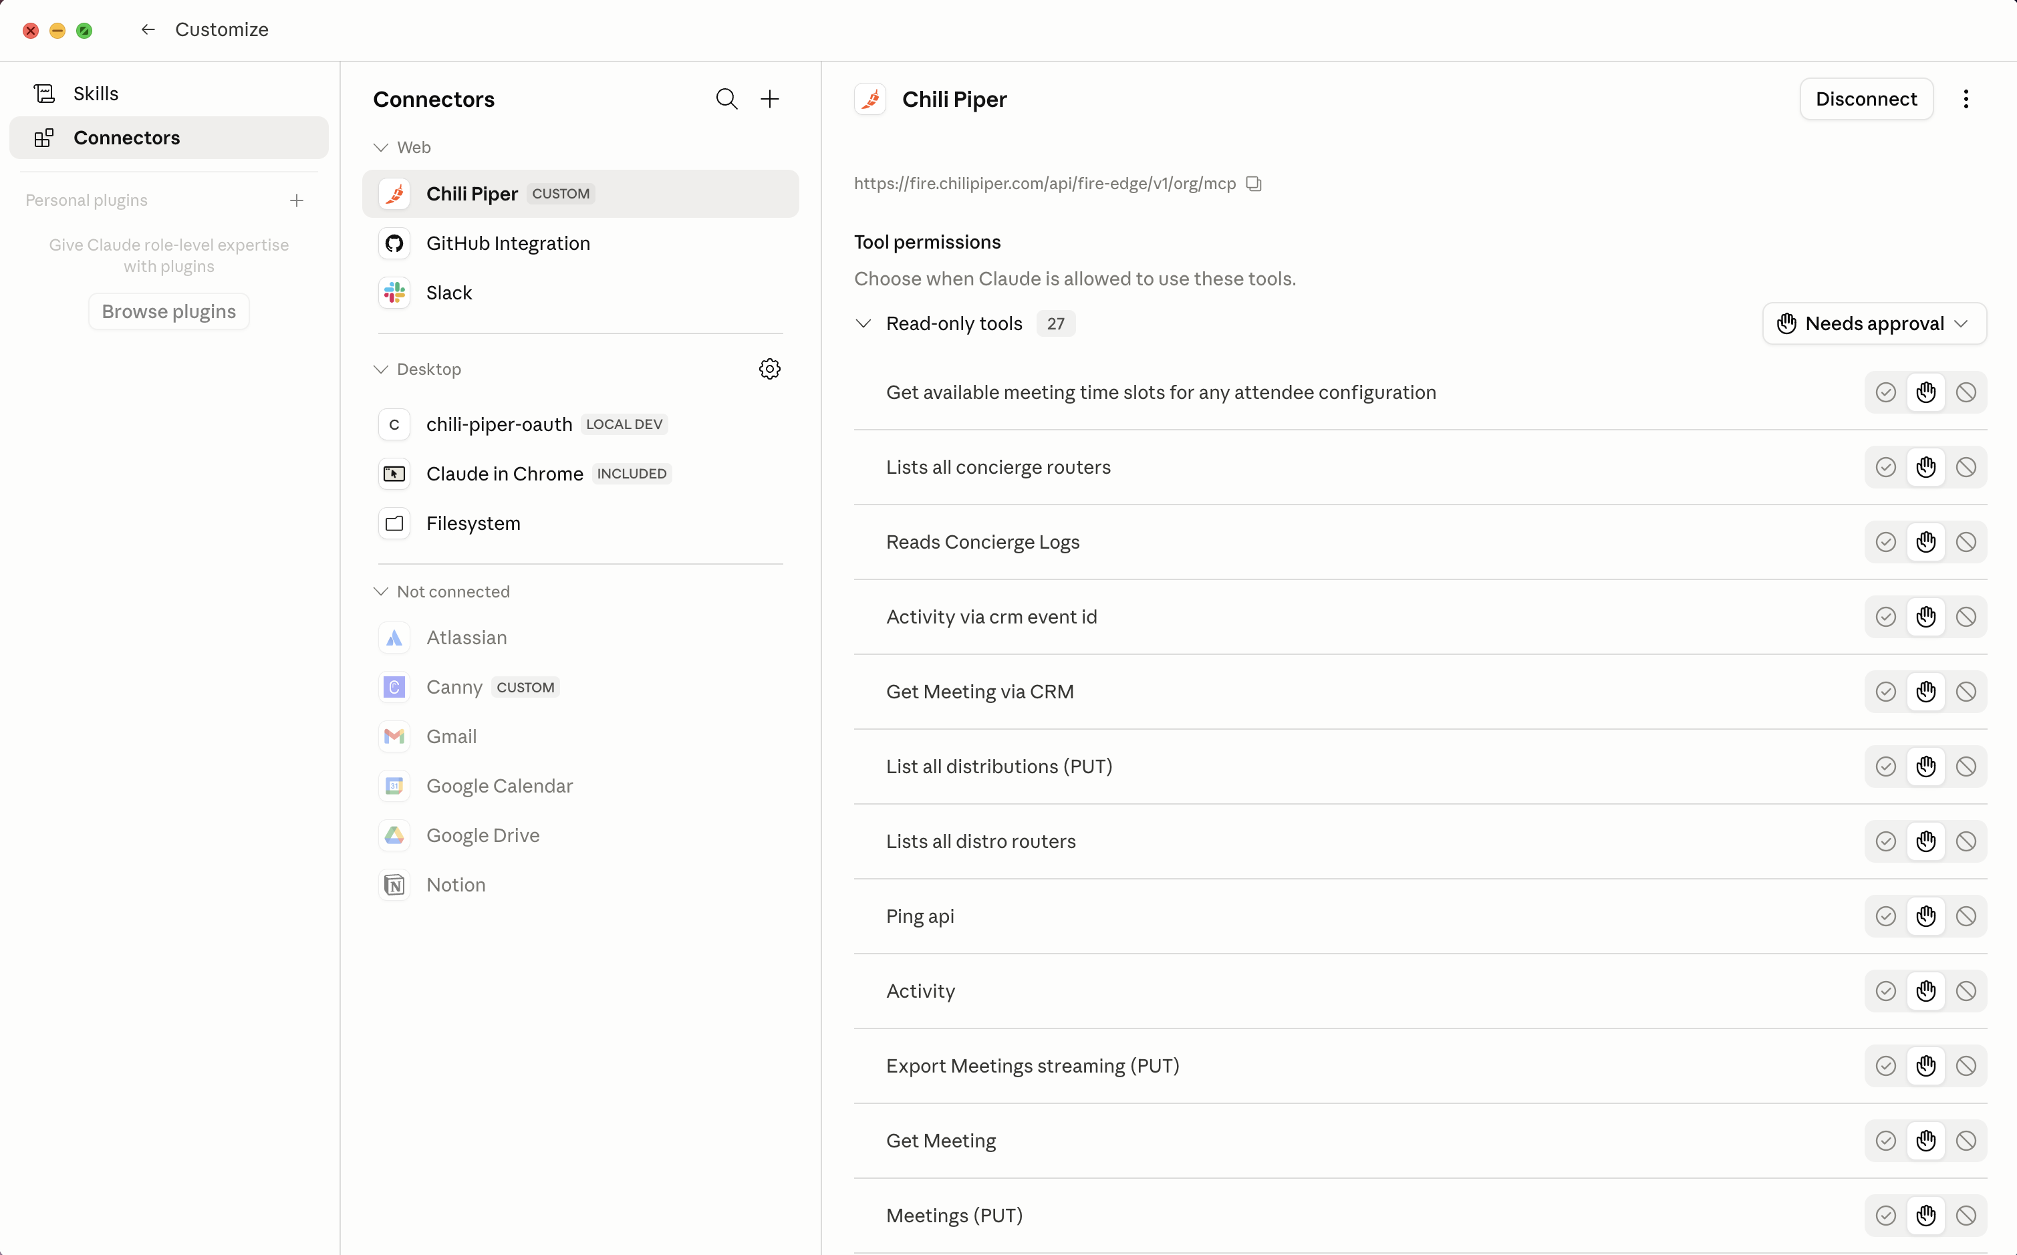Block the Get Meeting via CRM tool
The height and width of the screenshot is (1255, 2017).
(x=1966, y=692)
